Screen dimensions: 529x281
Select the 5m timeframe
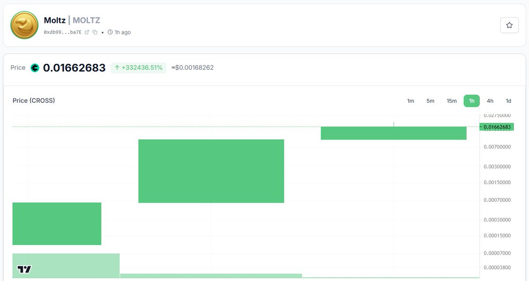tap(430, 101)
